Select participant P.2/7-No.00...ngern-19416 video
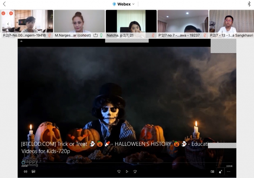This screenshot has height=178, width=254. [x=27, y=24]
